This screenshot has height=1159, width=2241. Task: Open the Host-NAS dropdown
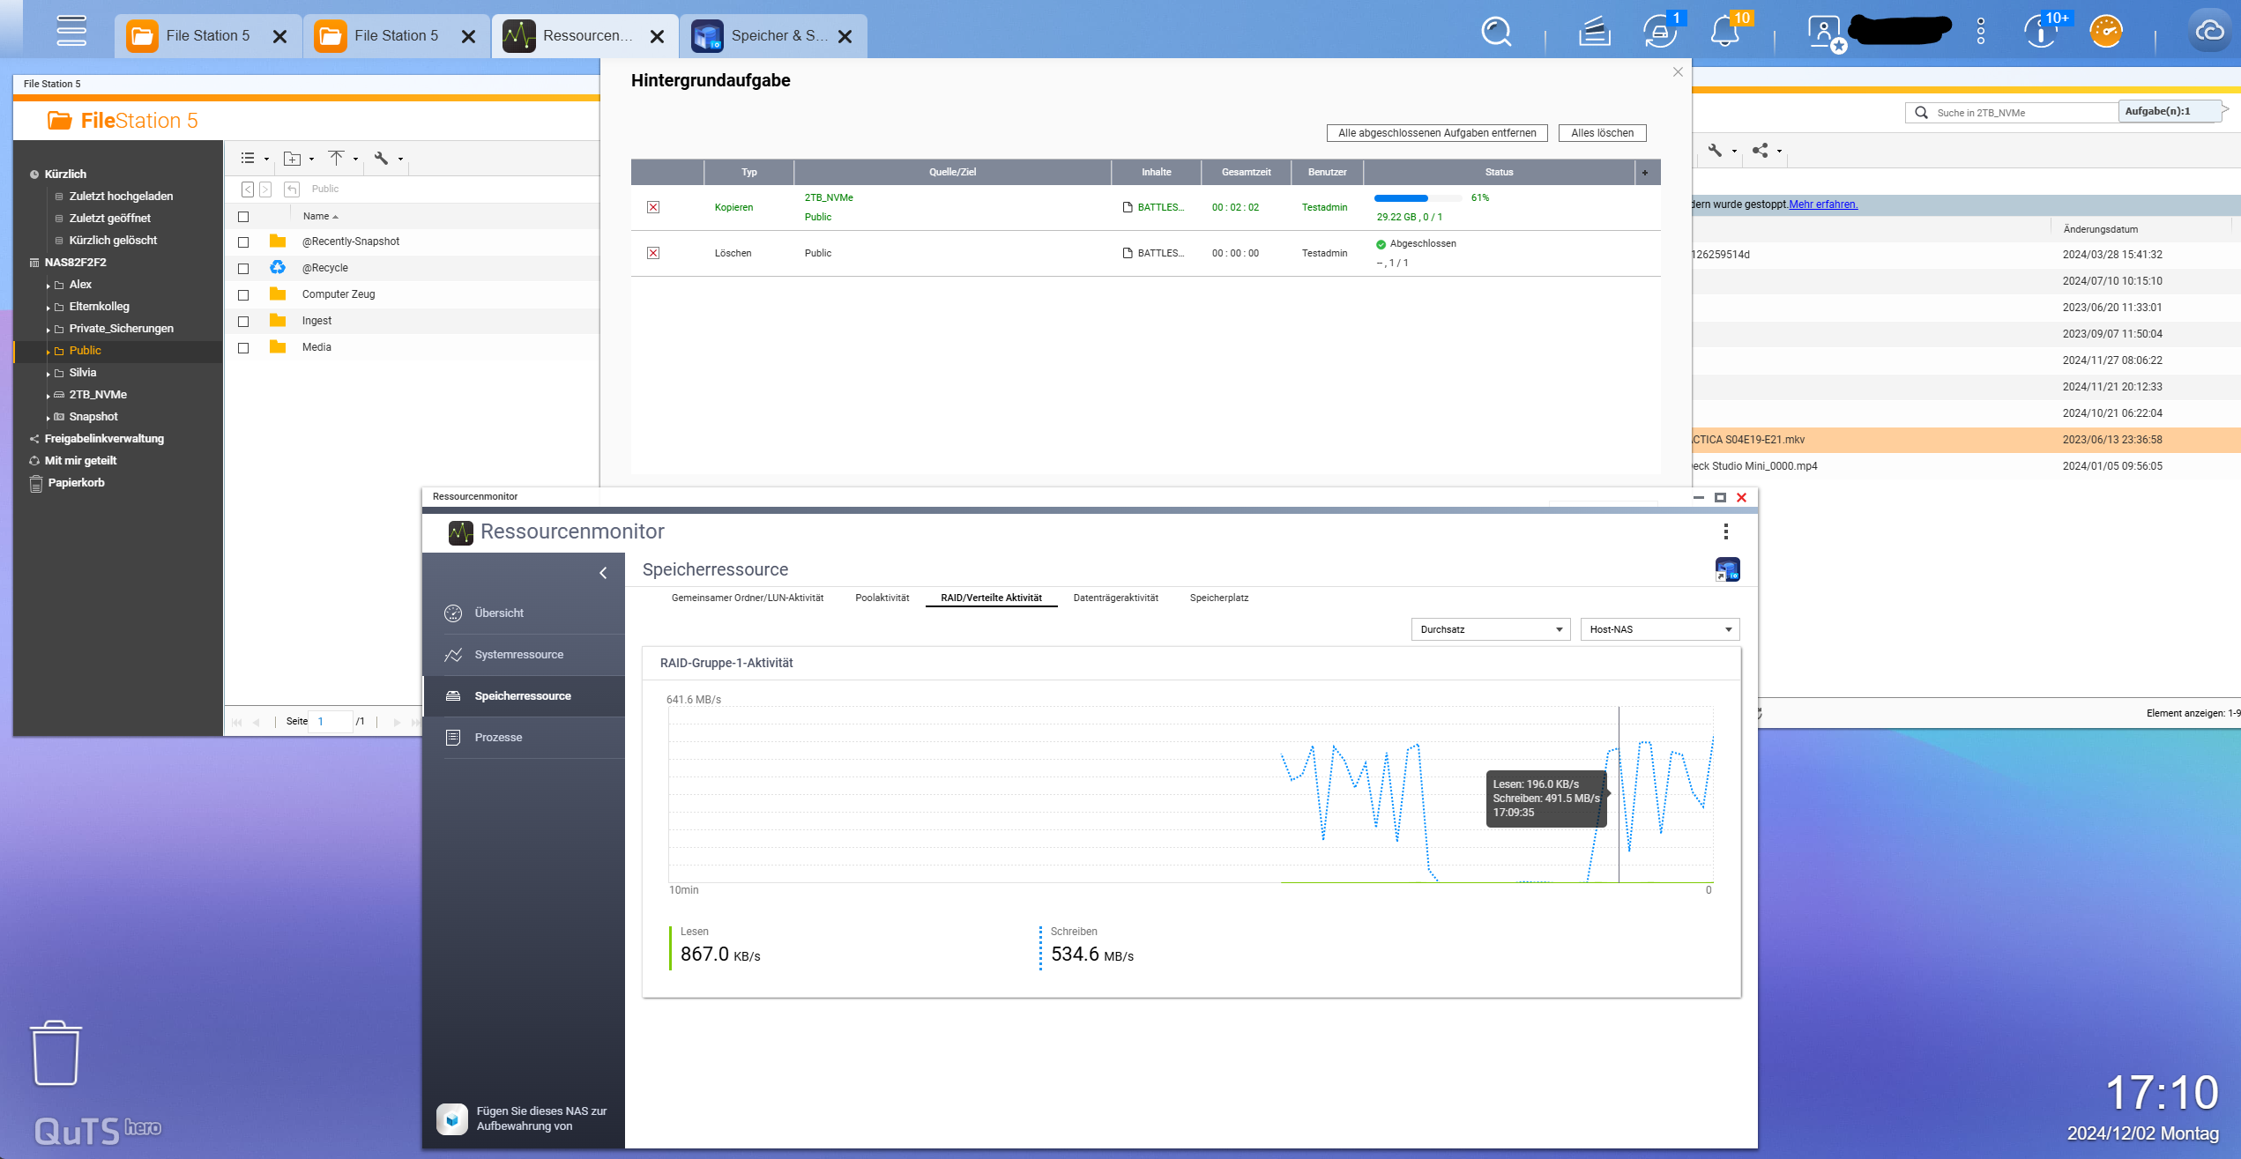[x=1659, y=629]
